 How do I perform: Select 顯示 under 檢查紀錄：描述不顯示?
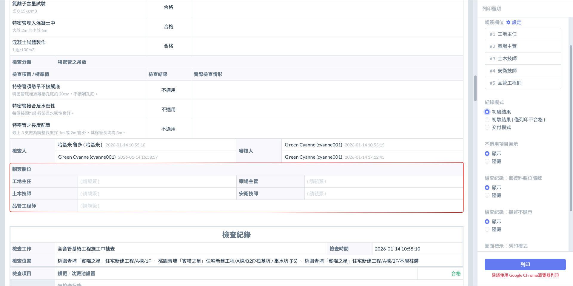point(487,222)
